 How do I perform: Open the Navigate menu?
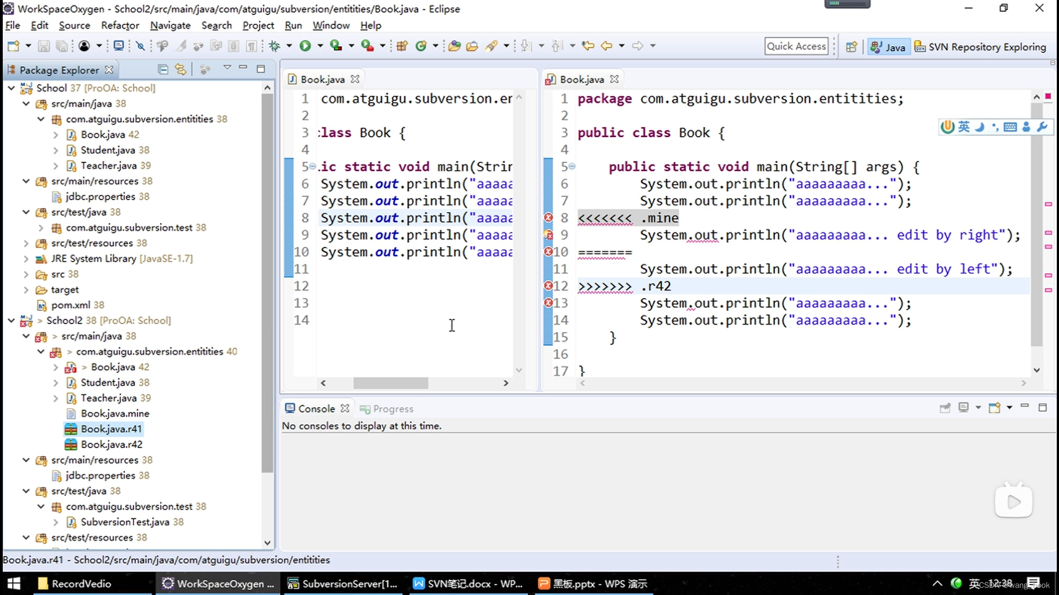pos(170,25)
